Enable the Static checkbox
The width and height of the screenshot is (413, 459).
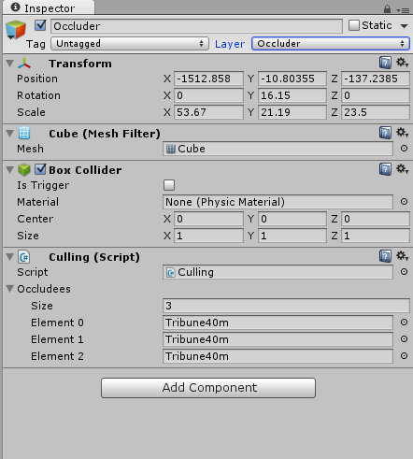[354, 25]
